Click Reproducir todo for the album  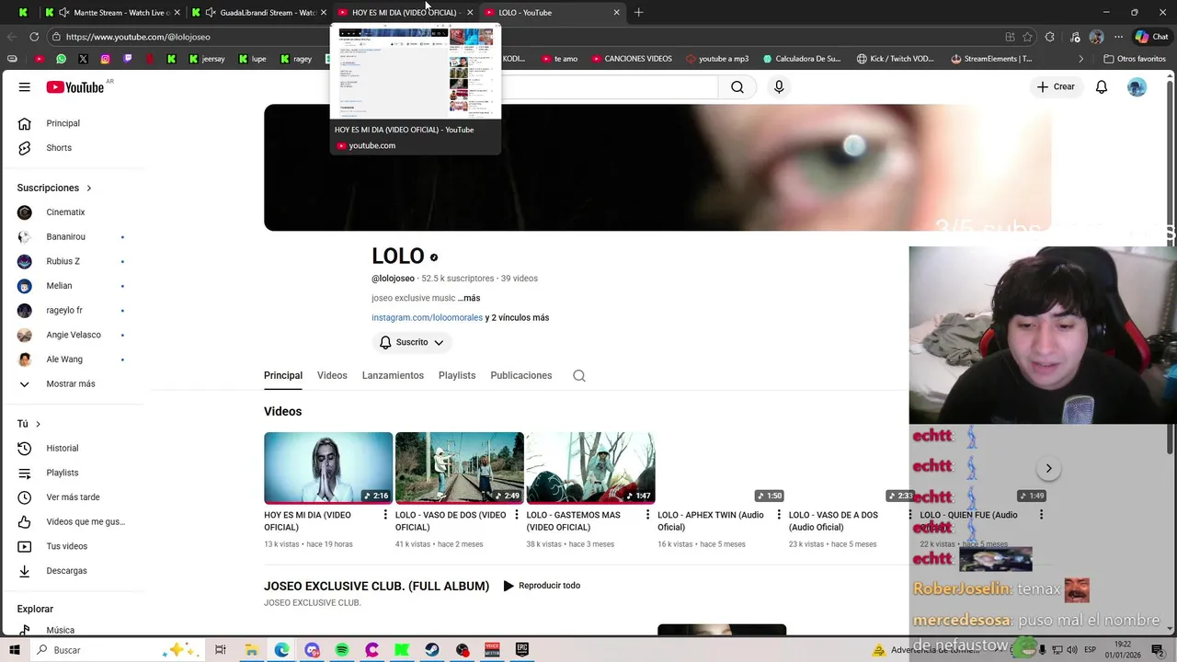tap(542, 586)
